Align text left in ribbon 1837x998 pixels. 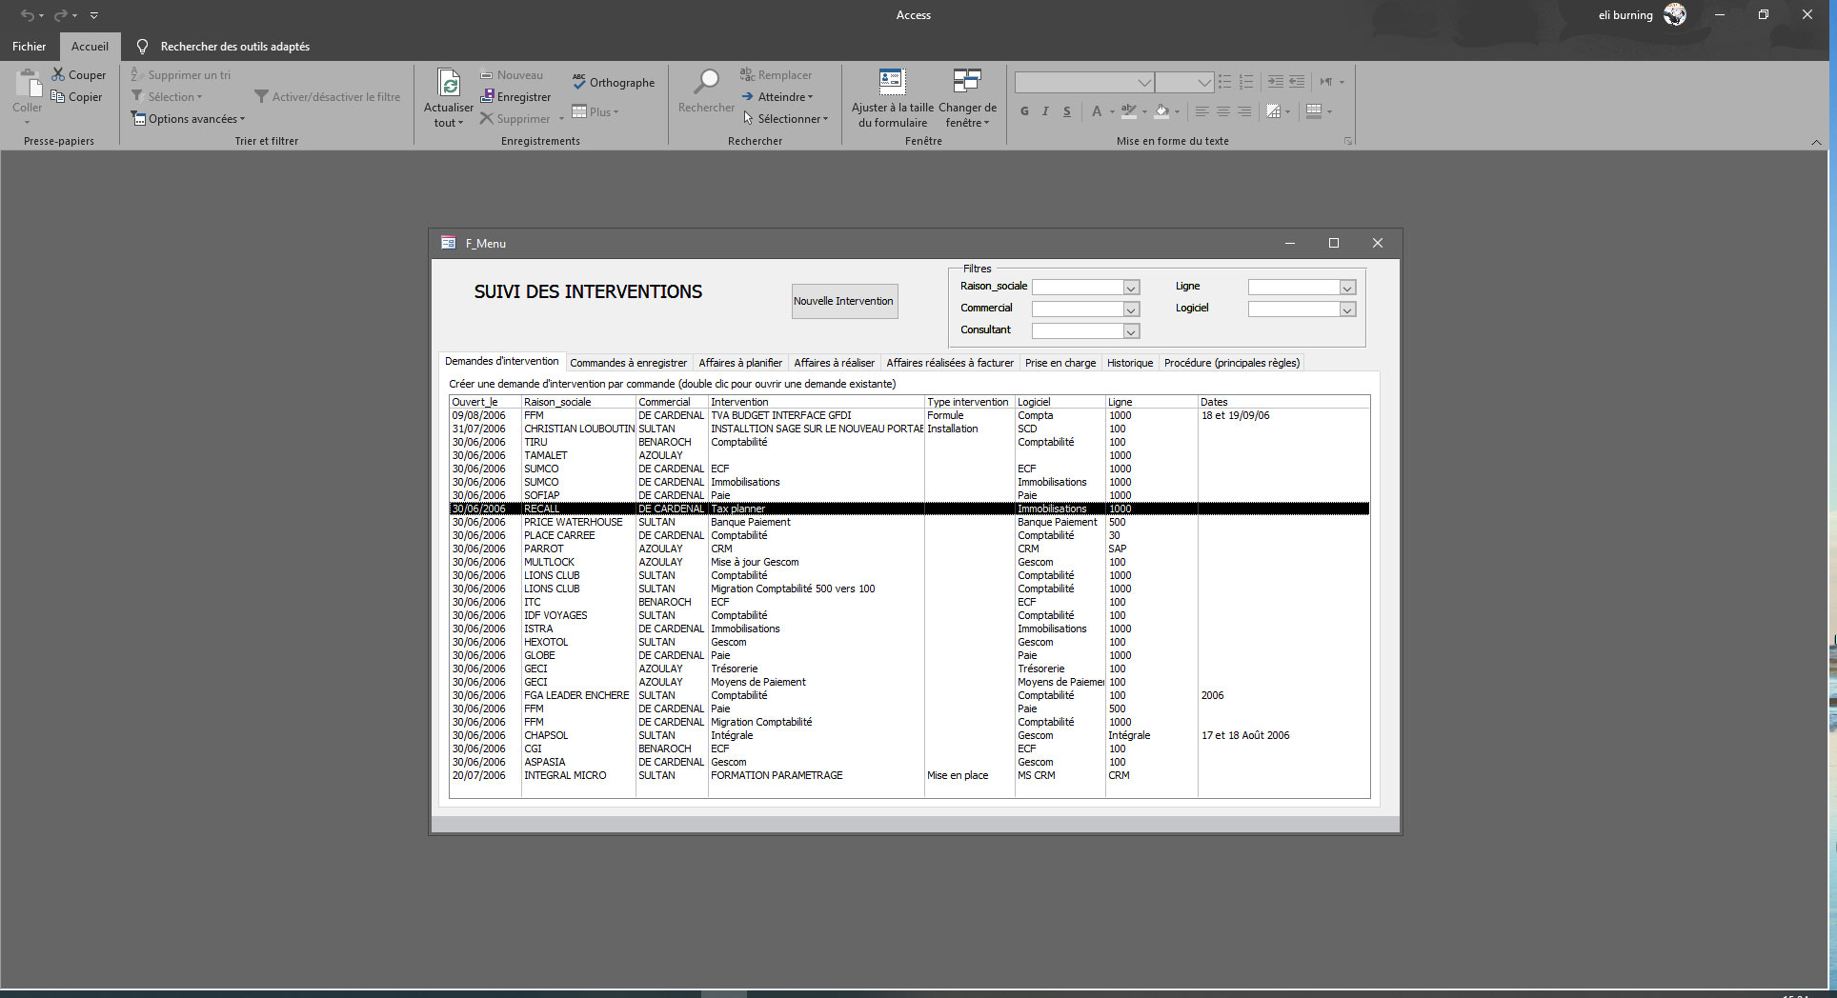(1202, 111)
